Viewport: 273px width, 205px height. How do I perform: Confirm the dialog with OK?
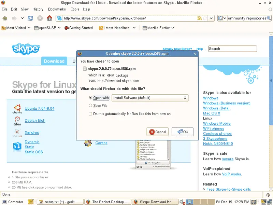coord(183,132)
